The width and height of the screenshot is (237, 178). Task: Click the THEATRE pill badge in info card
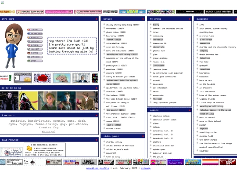[x=35, y=53]
